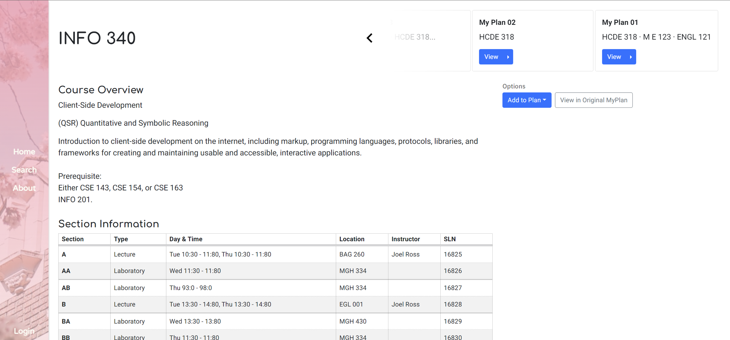Open the About page link
730x340 pixels.
pyautogui.click(x=24, y=188)
